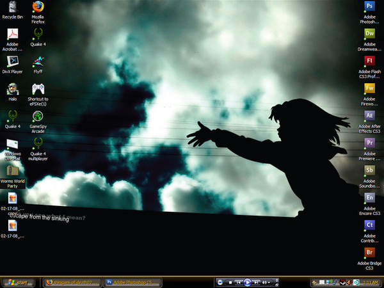This screenshot has height=288, width=384.
Task: Open the Adobe Acrobat desktop shortcut
Action: [12, 40]
